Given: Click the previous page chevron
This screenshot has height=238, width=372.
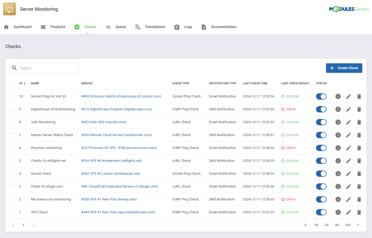Looking at the screenshot, I should tap(13, 225).
